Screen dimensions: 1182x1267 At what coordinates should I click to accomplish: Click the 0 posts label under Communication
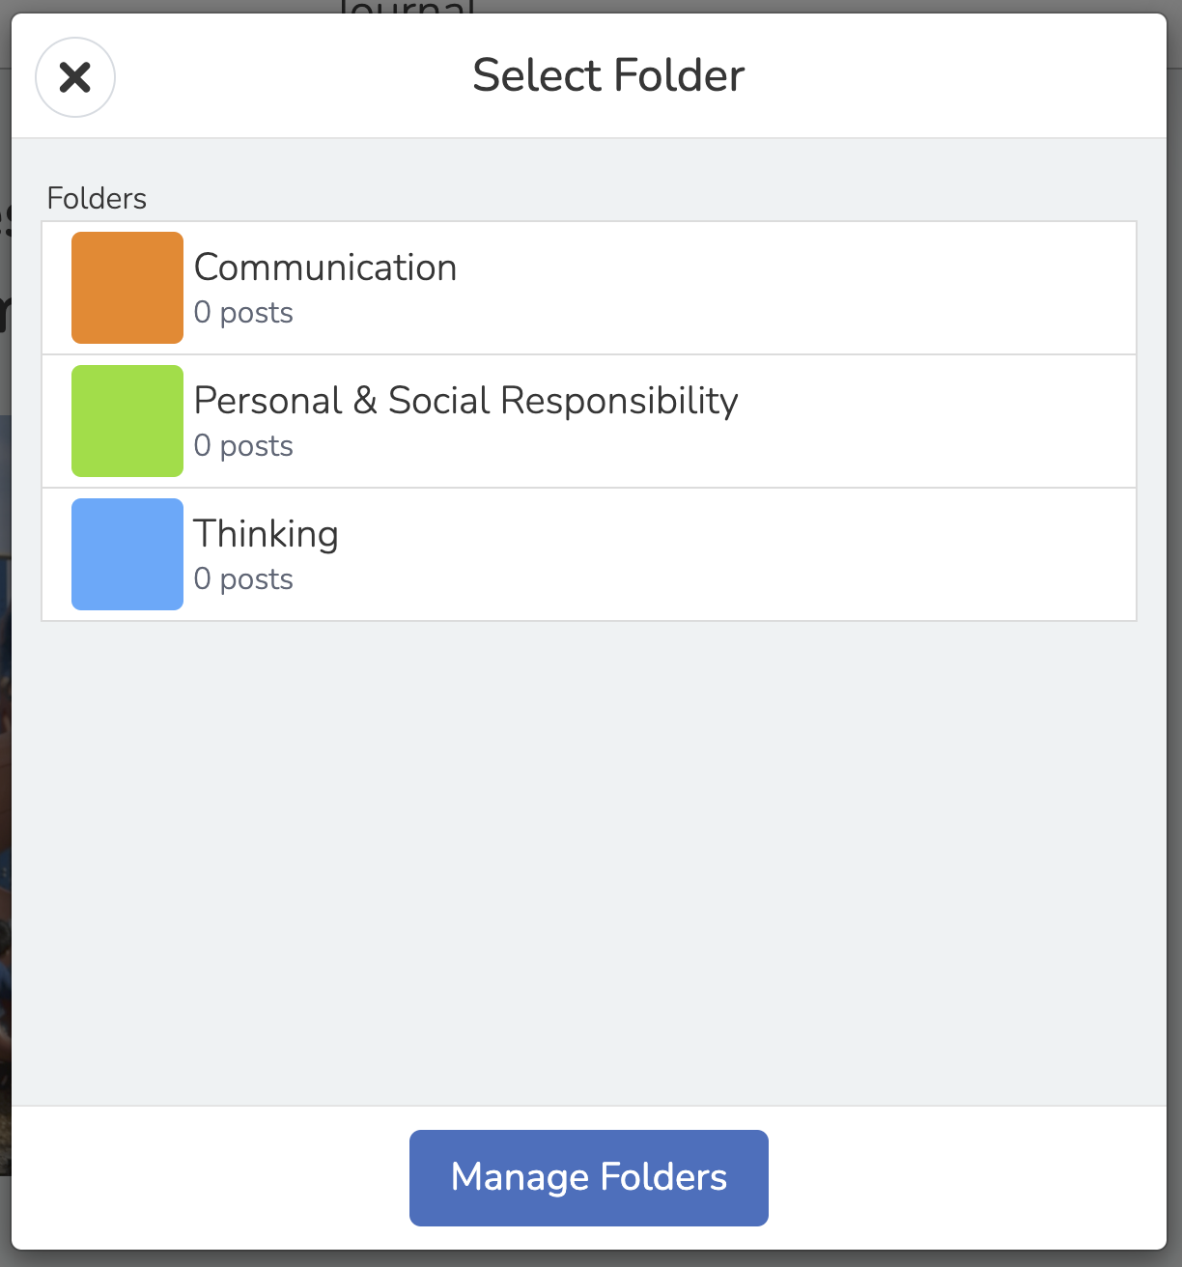(244, 312)
